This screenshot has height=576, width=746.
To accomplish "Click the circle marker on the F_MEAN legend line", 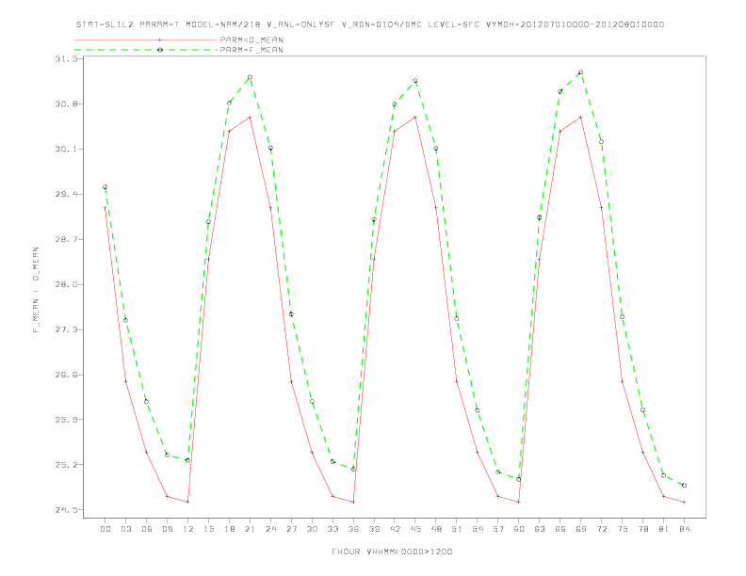I will point(160,50).
